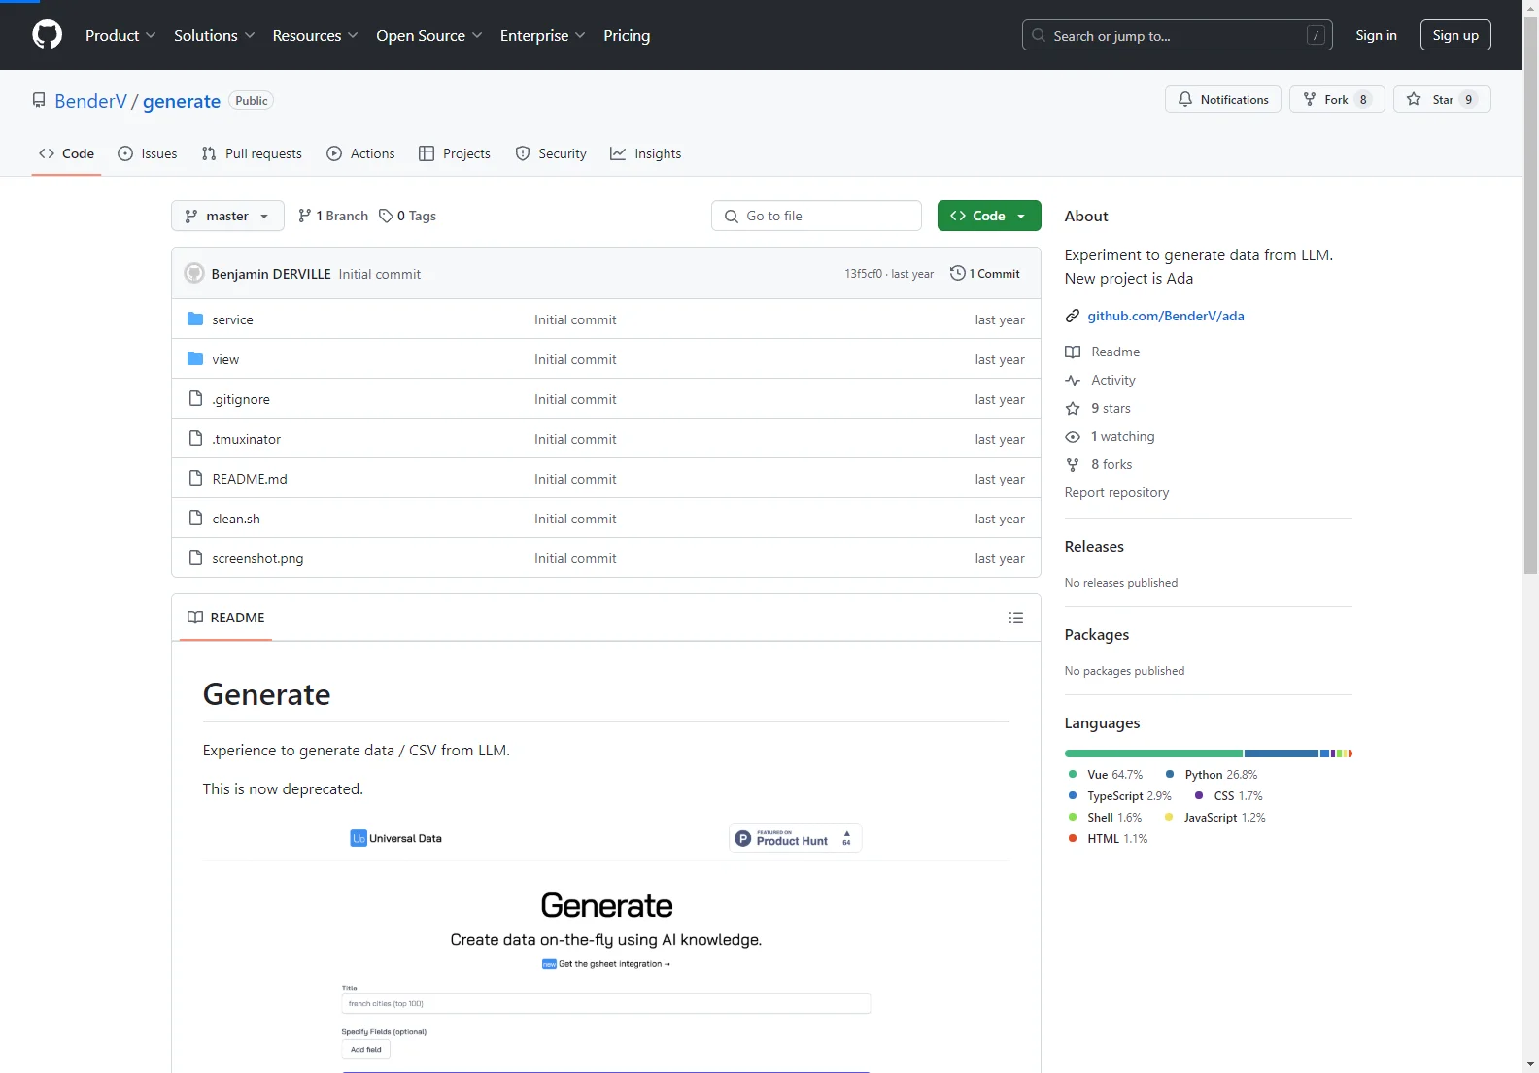
Task: Click the Fork button
Action: tap(1337, 99)
